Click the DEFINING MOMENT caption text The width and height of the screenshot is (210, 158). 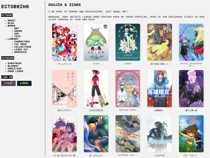coord(128,110)
